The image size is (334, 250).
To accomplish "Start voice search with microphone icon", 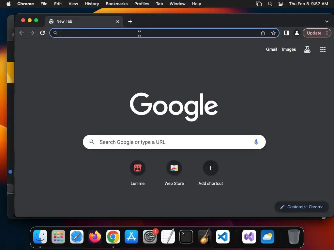I will [x=256, y=142].
